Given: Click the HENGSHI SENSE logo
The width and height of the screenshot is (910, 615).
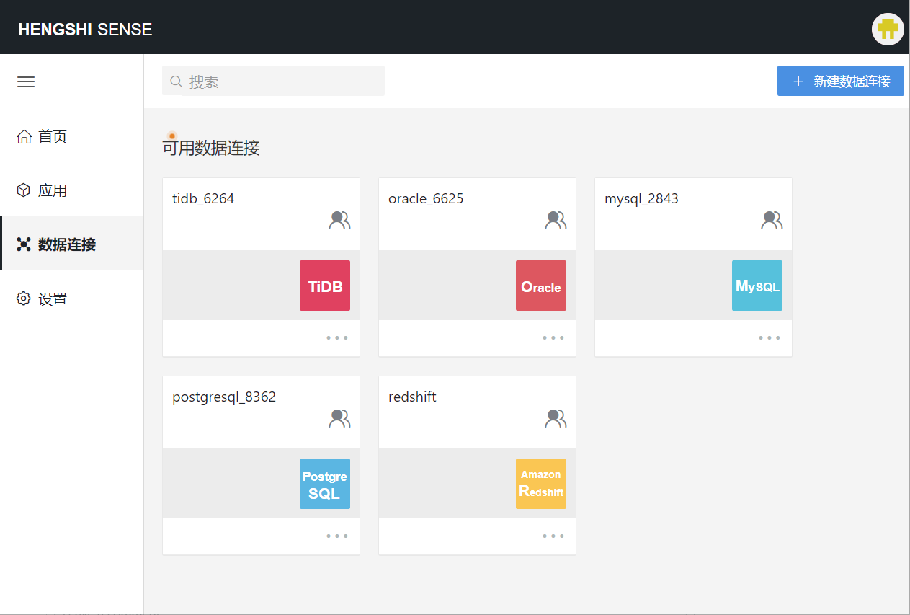Looking at the screenshot, I should point(85,30).
